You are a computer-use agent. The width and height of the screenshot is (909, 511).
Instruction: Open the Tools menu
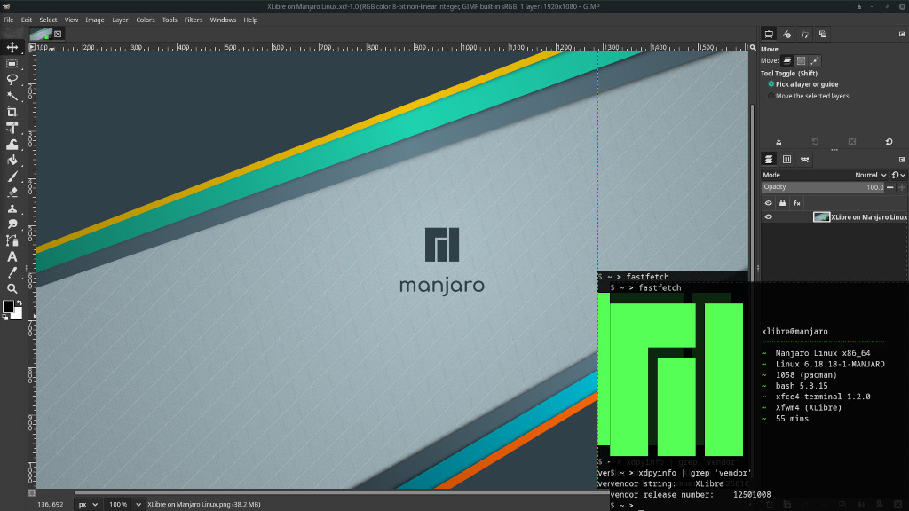pyautogui.click(x=170, y=20)
